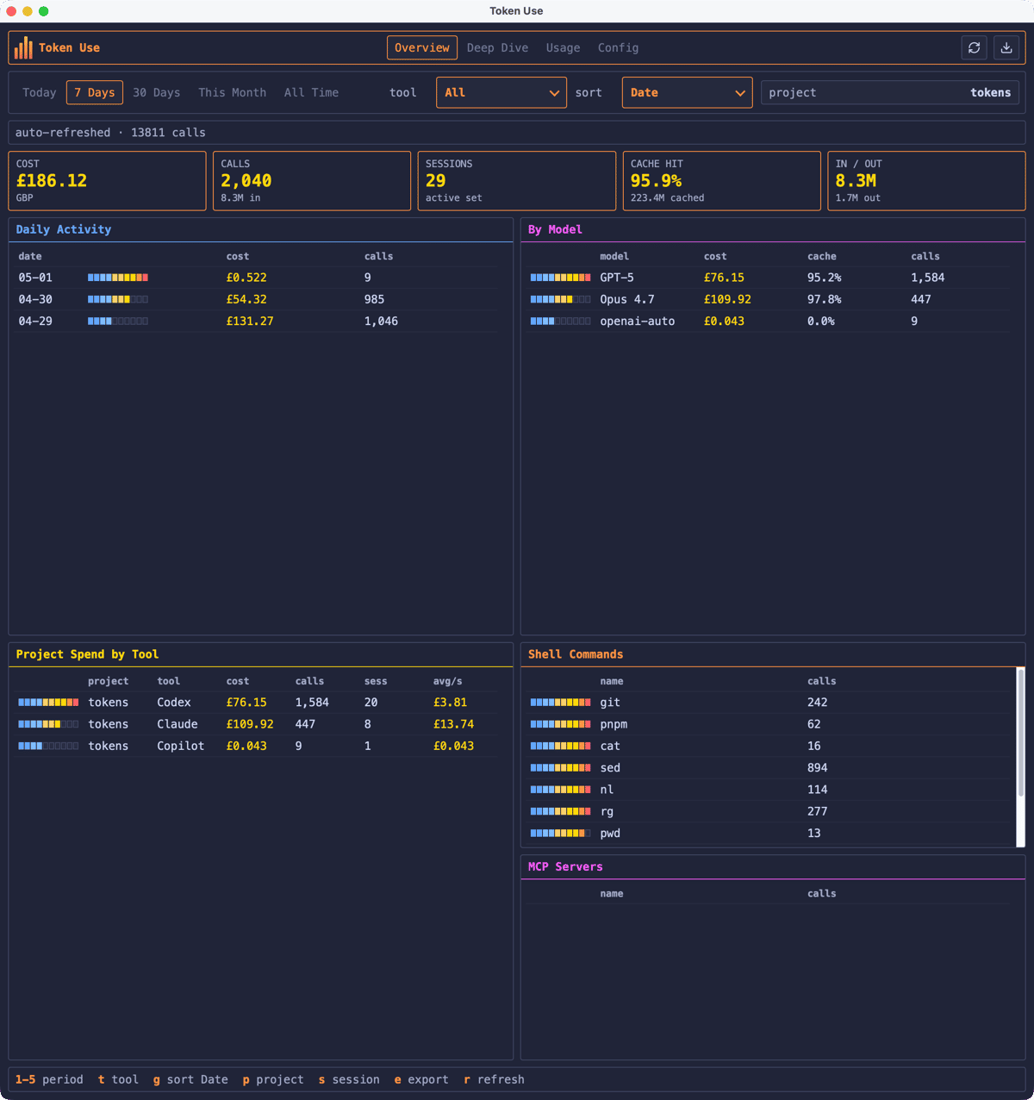Open the tool filter dropdown showing All
The image size is (1034, 1100).
pos(501,92)
